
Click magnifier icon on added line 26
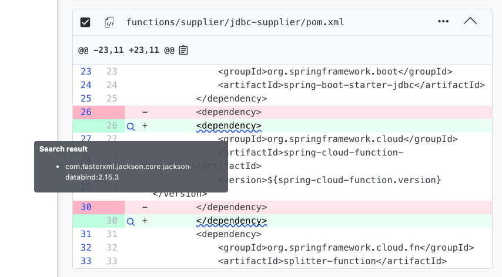tap(130, 126)
